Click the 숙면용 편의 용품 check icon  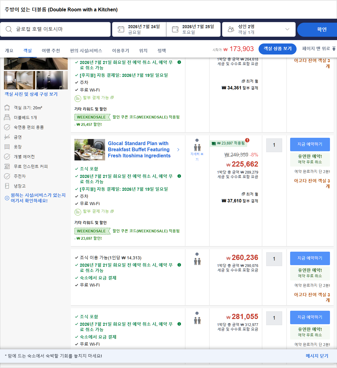(7, 127)
